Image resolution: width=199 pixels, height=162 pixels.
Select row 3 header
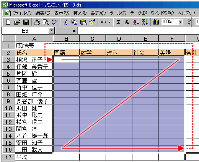coord(8,60)
